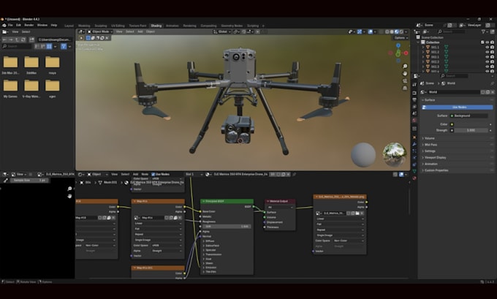Expand object 001.1 in outliner

coord(423,47)
